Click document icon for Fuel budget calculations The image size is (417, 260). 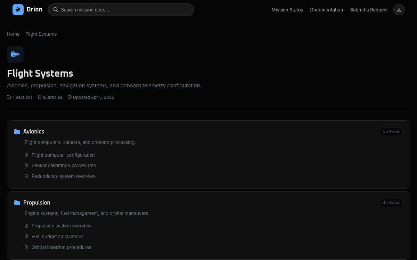(26, 236)
